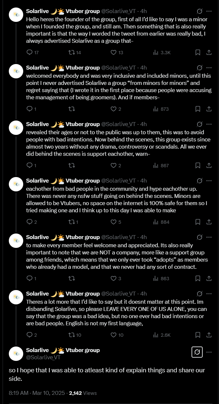The image size is (219, 404).
Task: Click the boxed Grok icon on final tweet
Action: [197, 352]
